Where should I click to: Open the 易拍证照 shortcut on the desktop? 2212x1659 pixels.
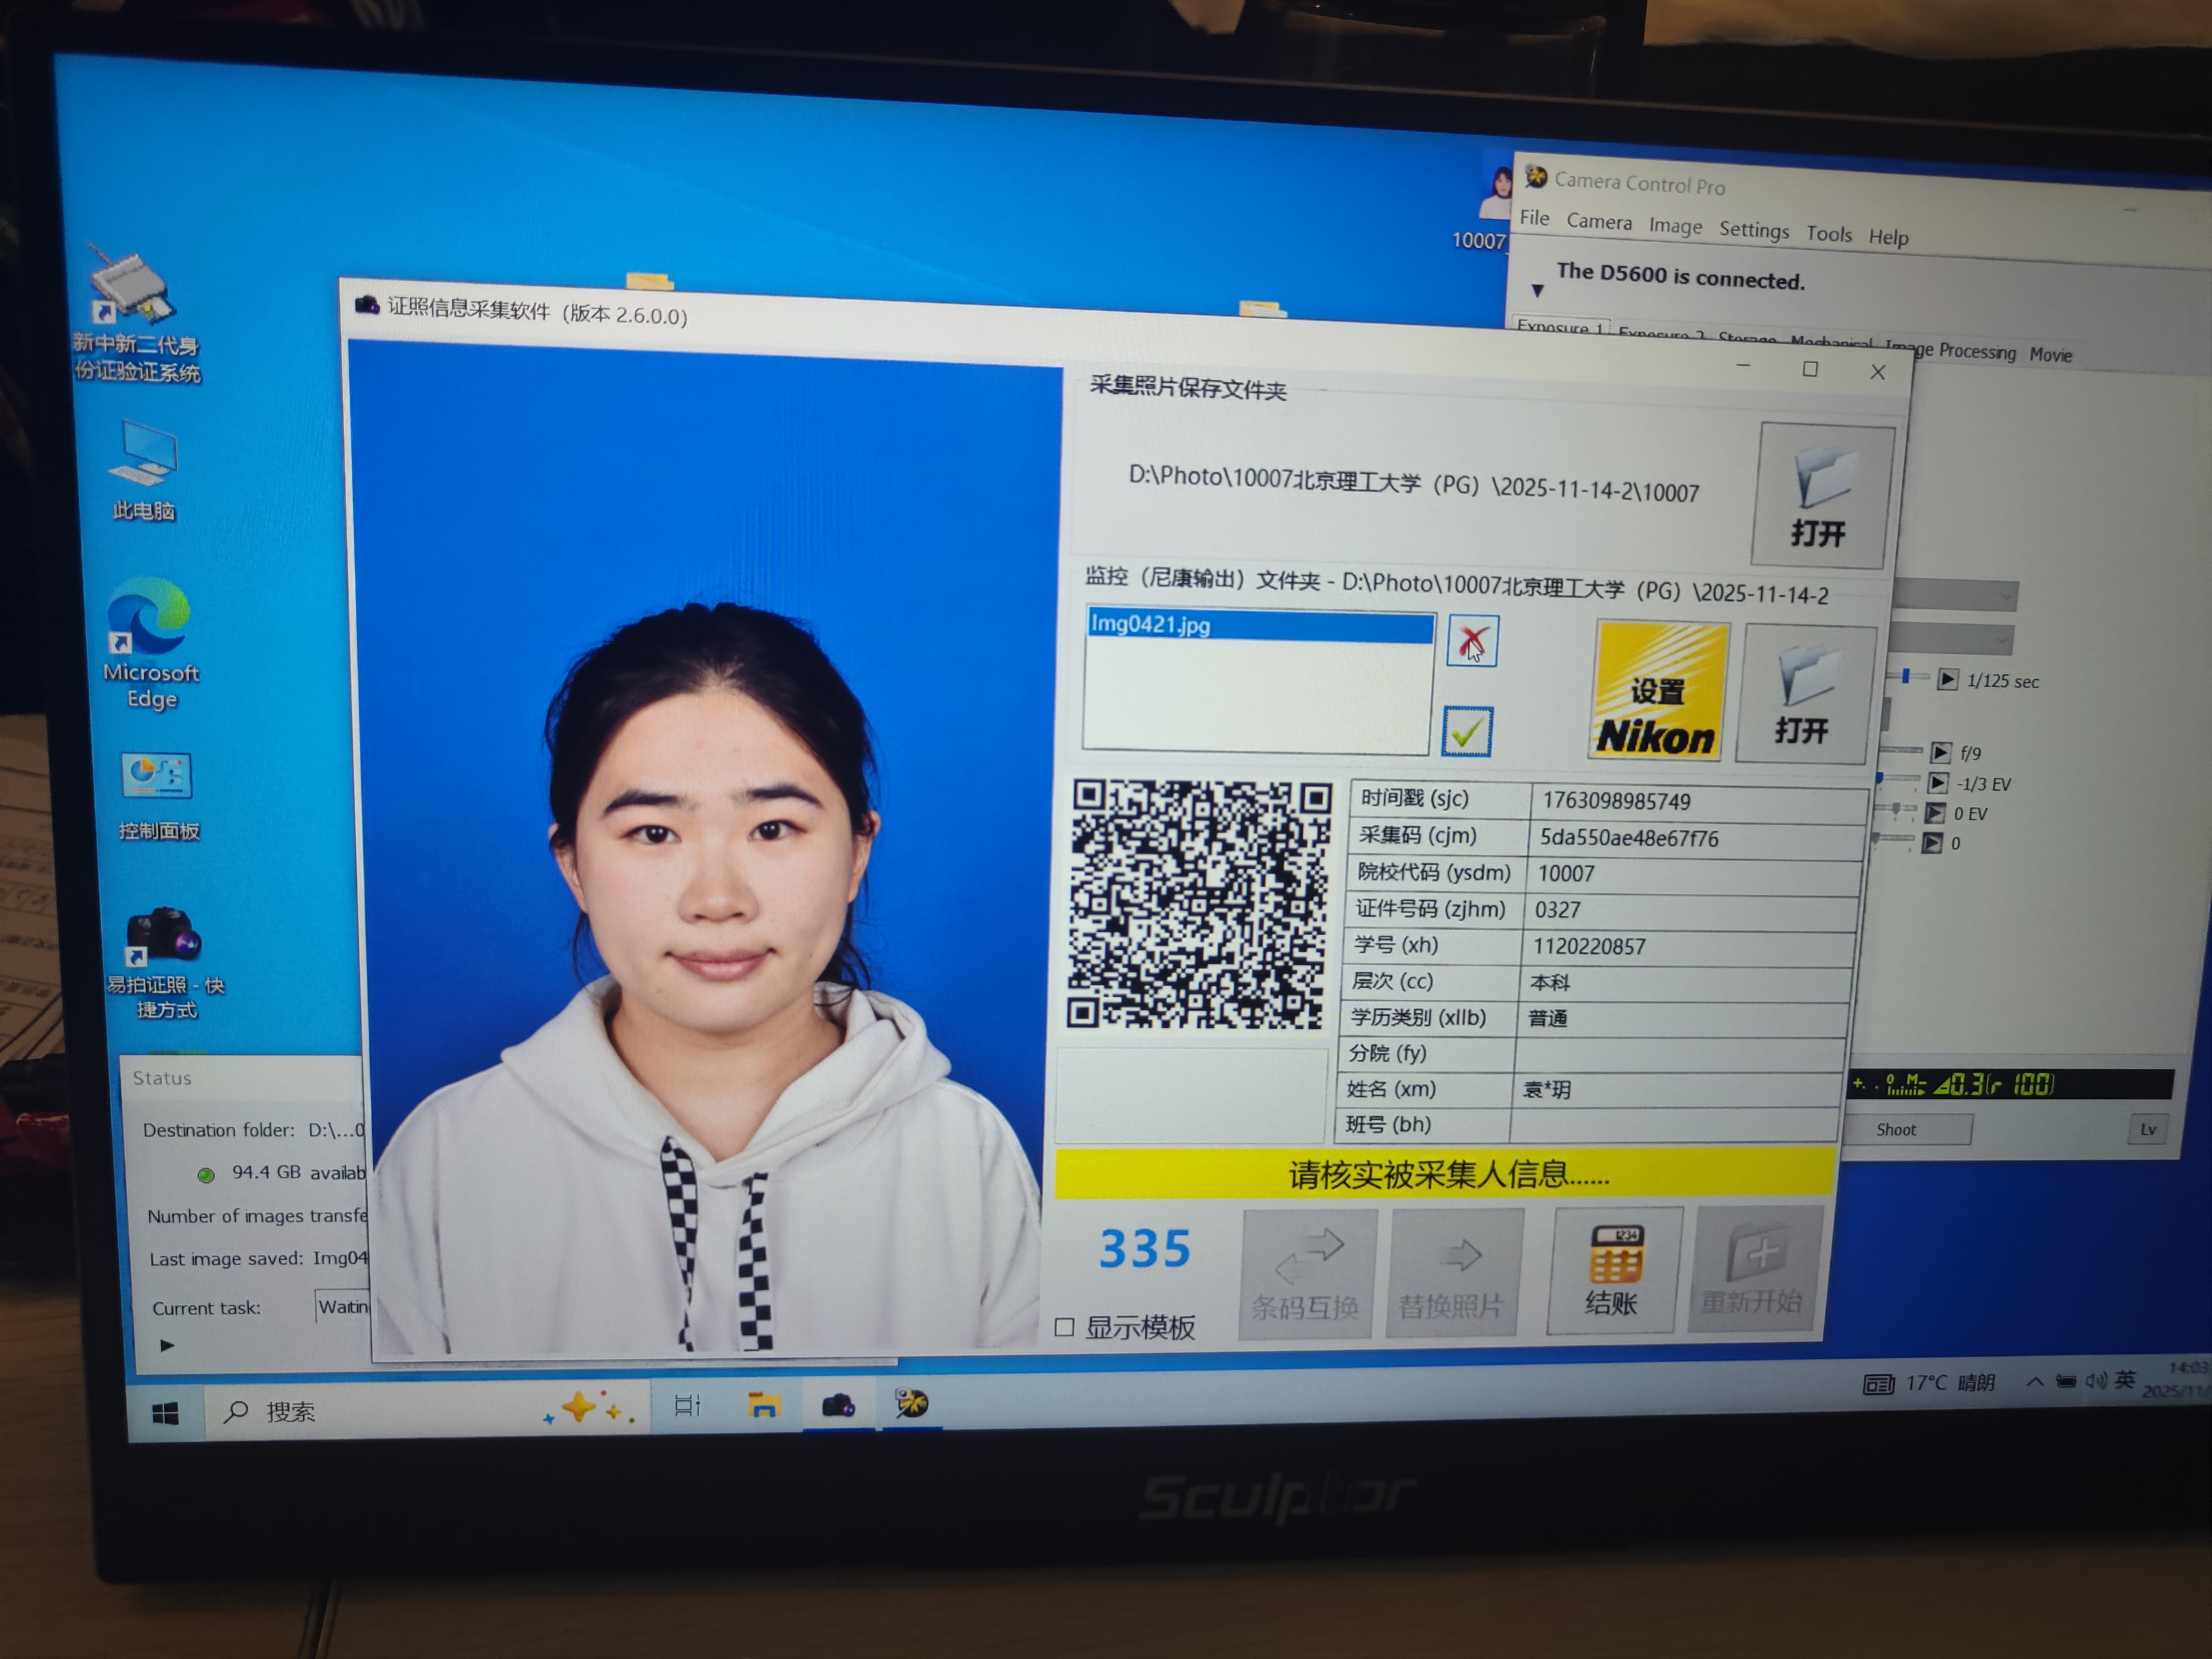tap(165, 963)
